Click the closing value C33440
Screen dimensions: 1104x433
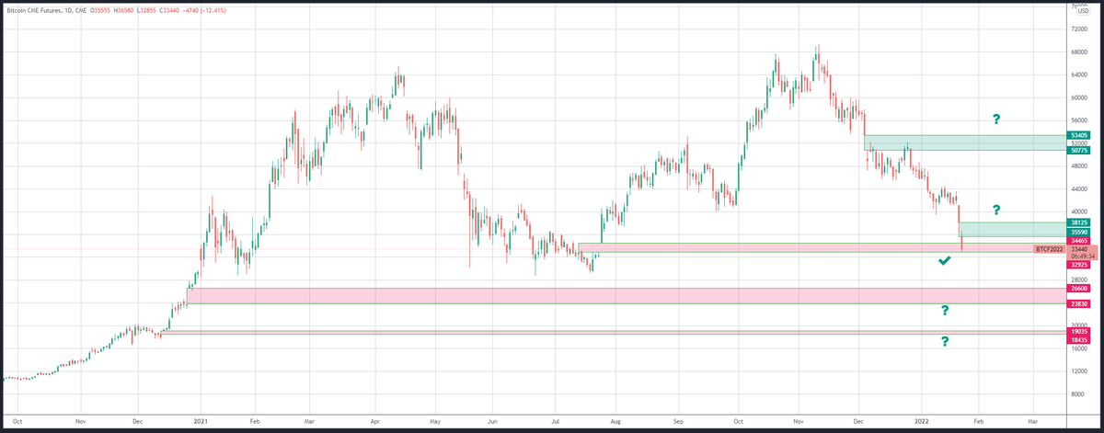170,9
